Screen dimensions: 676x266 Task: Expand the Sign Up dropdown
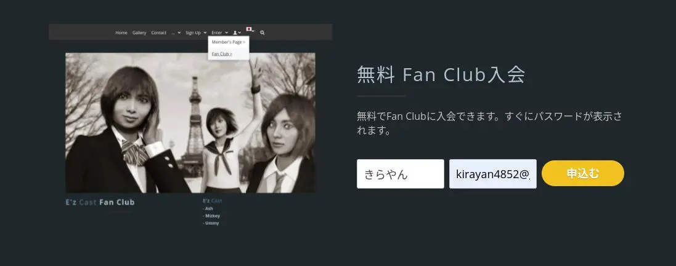196,33
